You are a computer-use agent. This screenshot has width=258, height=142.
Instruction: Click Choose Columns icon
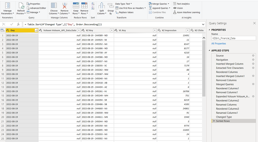tap(54, 6)
